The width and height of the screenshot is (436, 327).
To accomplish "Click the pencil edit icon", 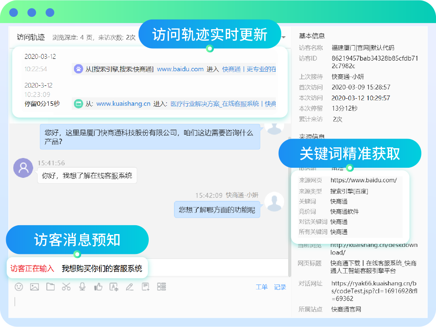I will pos(130,287).
